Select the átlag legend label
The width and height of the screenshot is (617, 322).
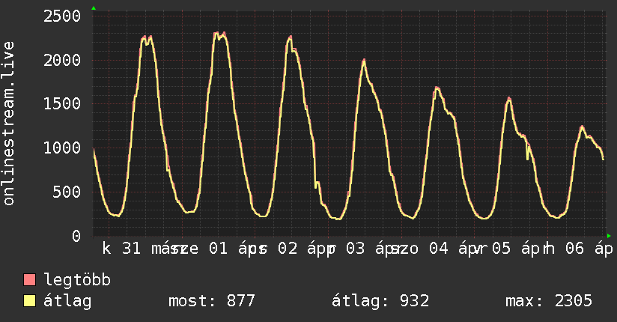(67, 301)
